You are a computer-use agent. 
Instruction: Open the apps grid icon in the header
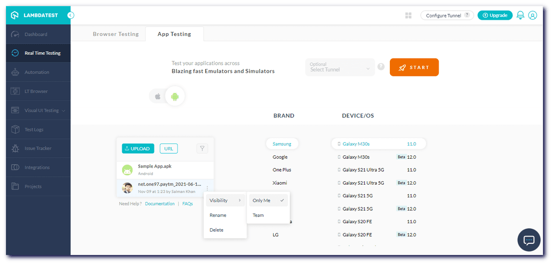[x=408, y=15]
